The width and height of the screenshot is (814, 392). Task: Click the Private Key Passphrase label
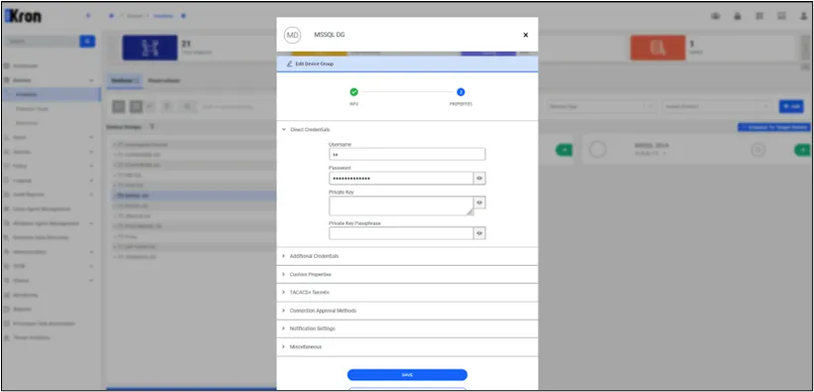(x=355, y=223)
